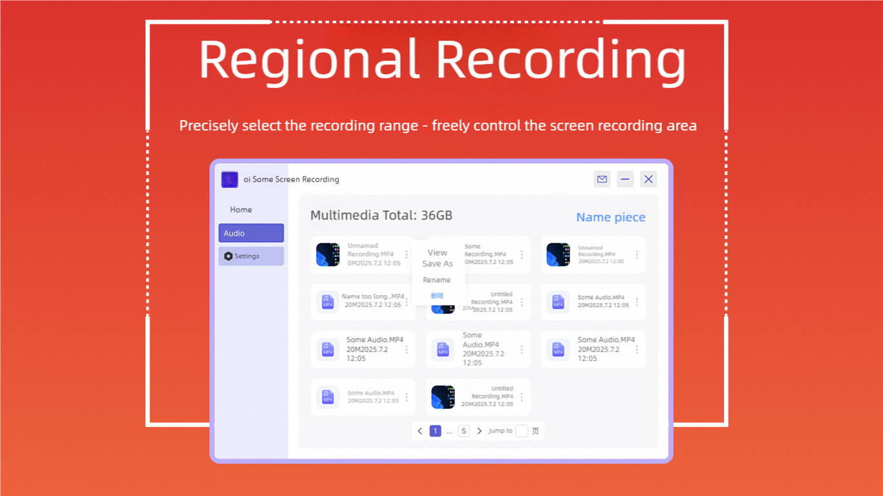Click the MP4 file icon of Name too long..MP4

click(x=328, y=302)
